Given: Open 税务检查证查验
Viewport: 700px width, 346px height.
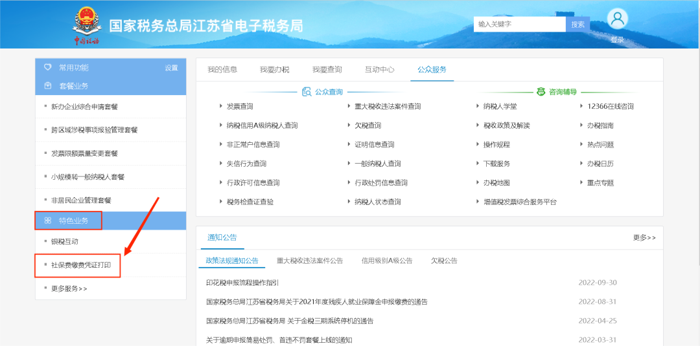Looking at the screenshot, I should pyautogui.click(x=250, y=202).
